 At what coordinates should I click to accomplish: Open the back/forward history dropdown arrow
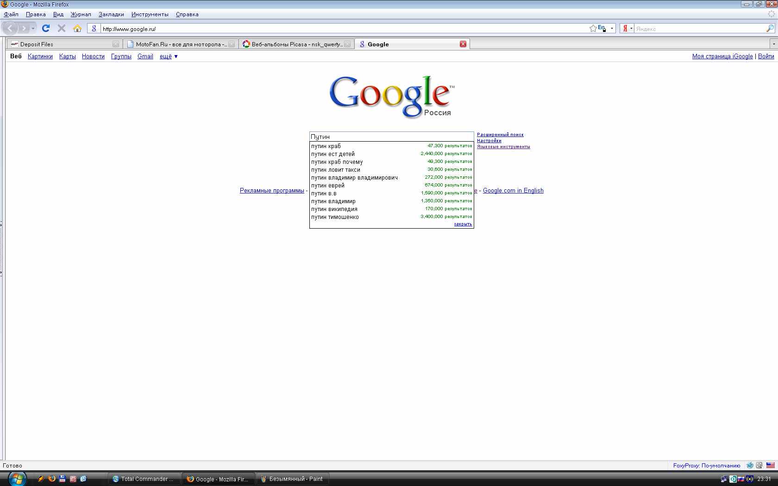pos(33,29)
